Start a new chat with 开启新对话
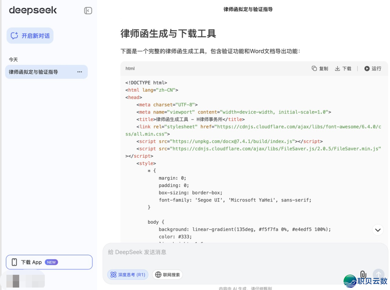This screenshot has width=390, height=290. coord(30,36)
